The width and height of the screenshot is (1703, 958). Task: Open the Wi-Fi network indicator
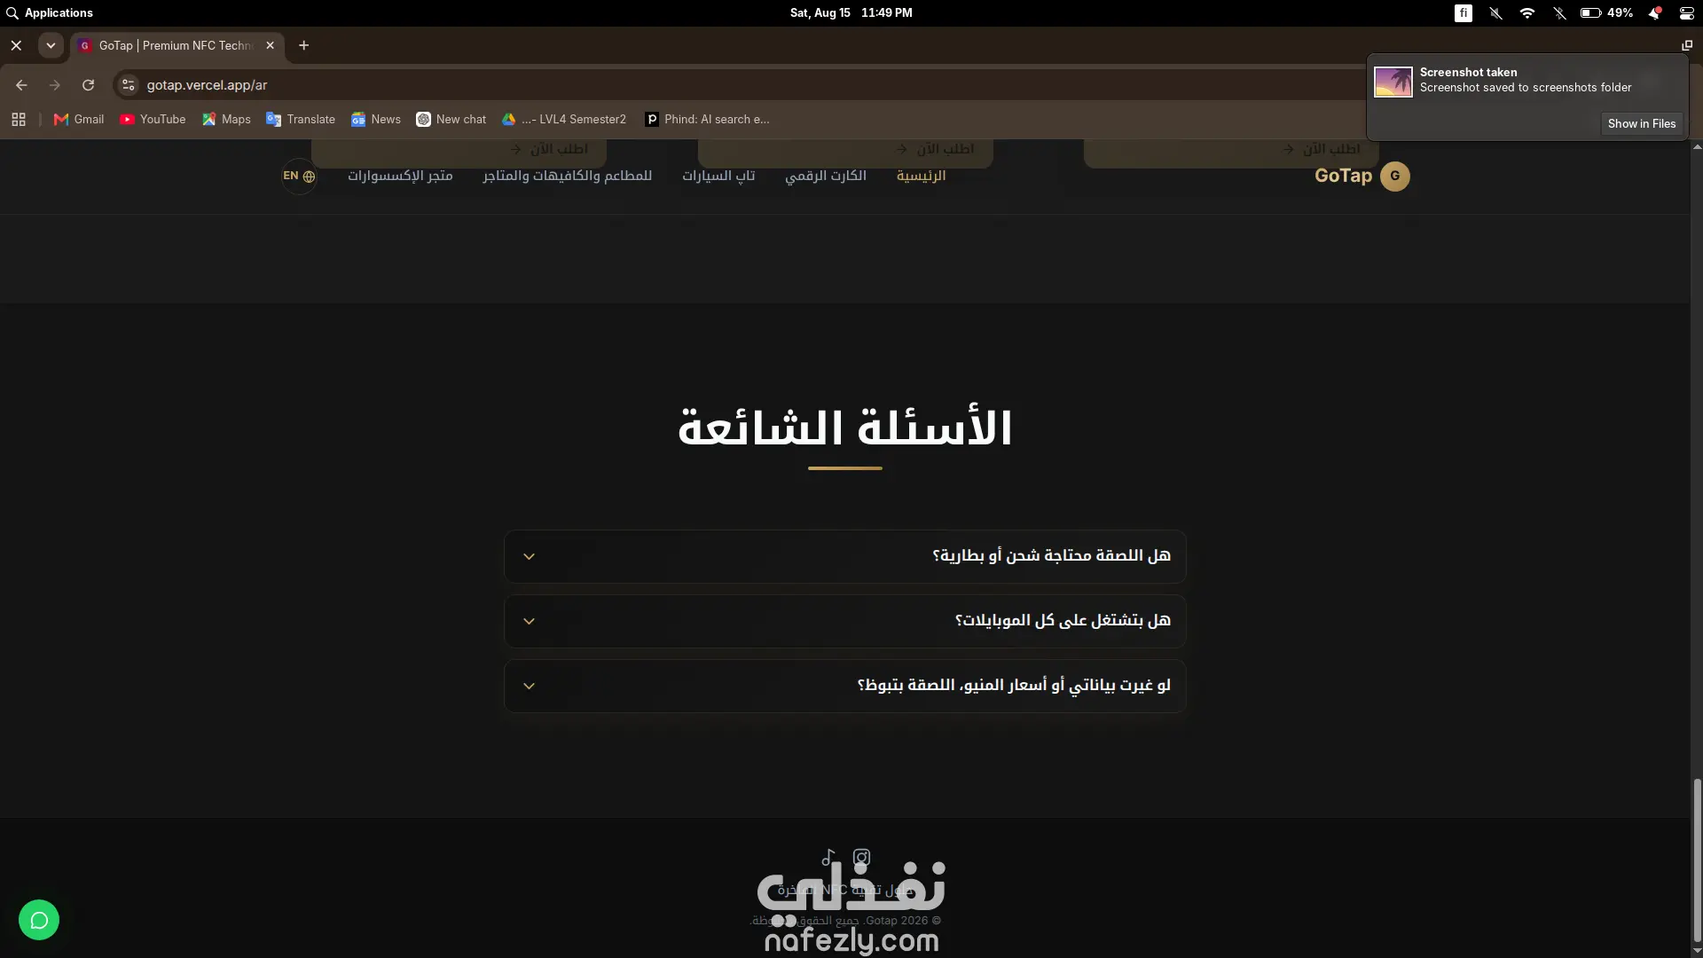(1527, 13)
